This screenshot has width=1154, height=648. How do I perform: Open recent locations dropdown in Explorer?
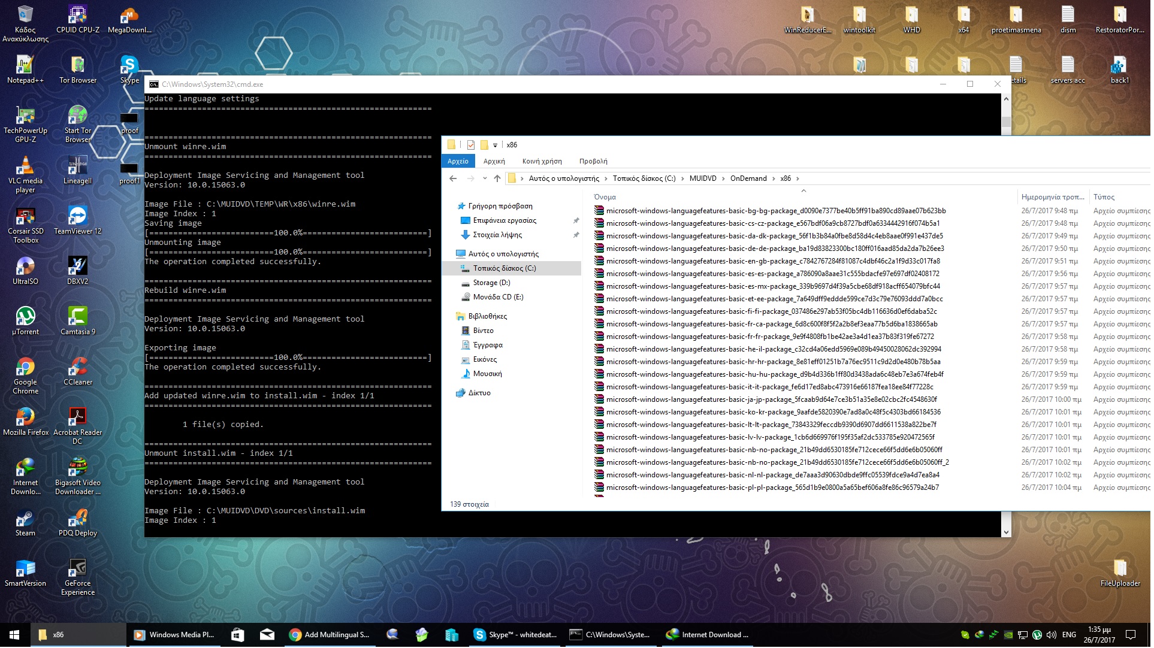[486, 178]
